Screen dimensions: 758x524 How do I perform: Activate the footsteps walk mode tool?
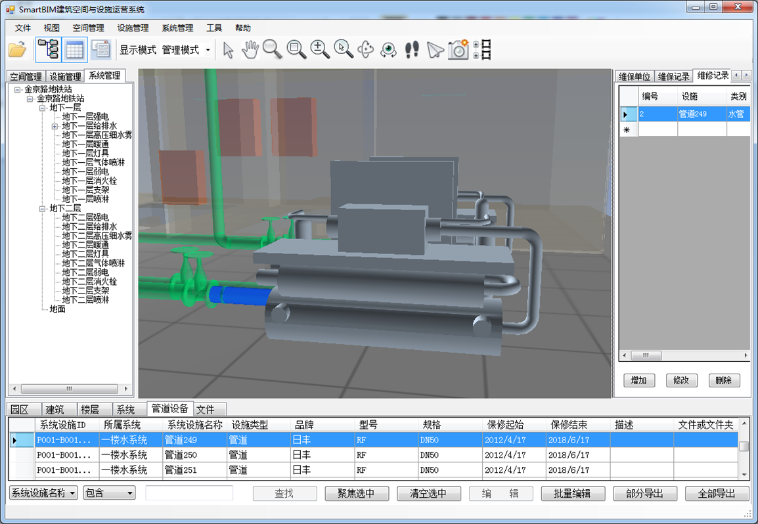[x=412, y=50]
